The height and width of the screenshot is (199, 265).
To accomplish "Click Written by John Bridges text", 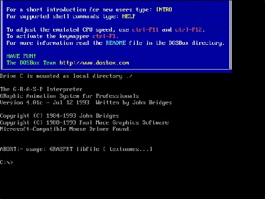I will point(134,102).
